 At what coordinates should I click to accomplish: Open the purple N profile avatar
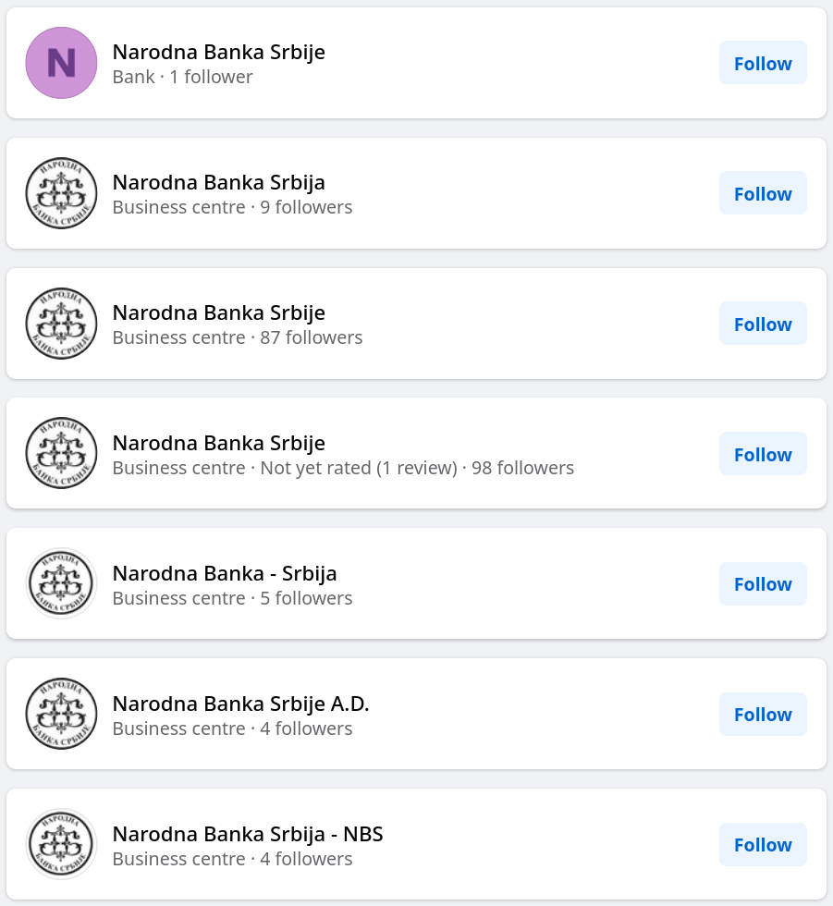click(61, 63)
